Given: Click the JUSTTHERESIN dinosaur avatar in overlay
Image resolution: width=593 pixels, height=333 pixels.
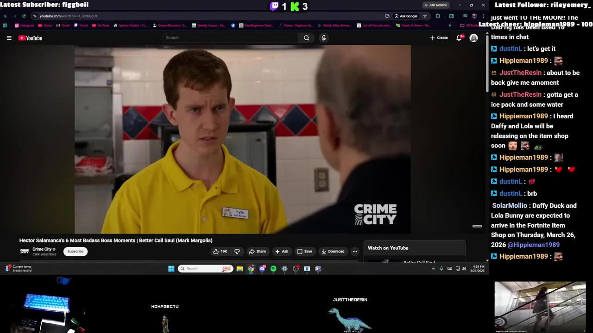Looking at the screenshot, I should pos(349,320).
